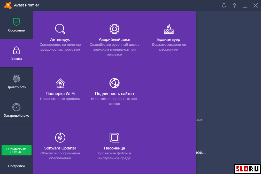Click 'Создайте загрузочный диск' description
The image size is (261, 174).
click(114, 49)
